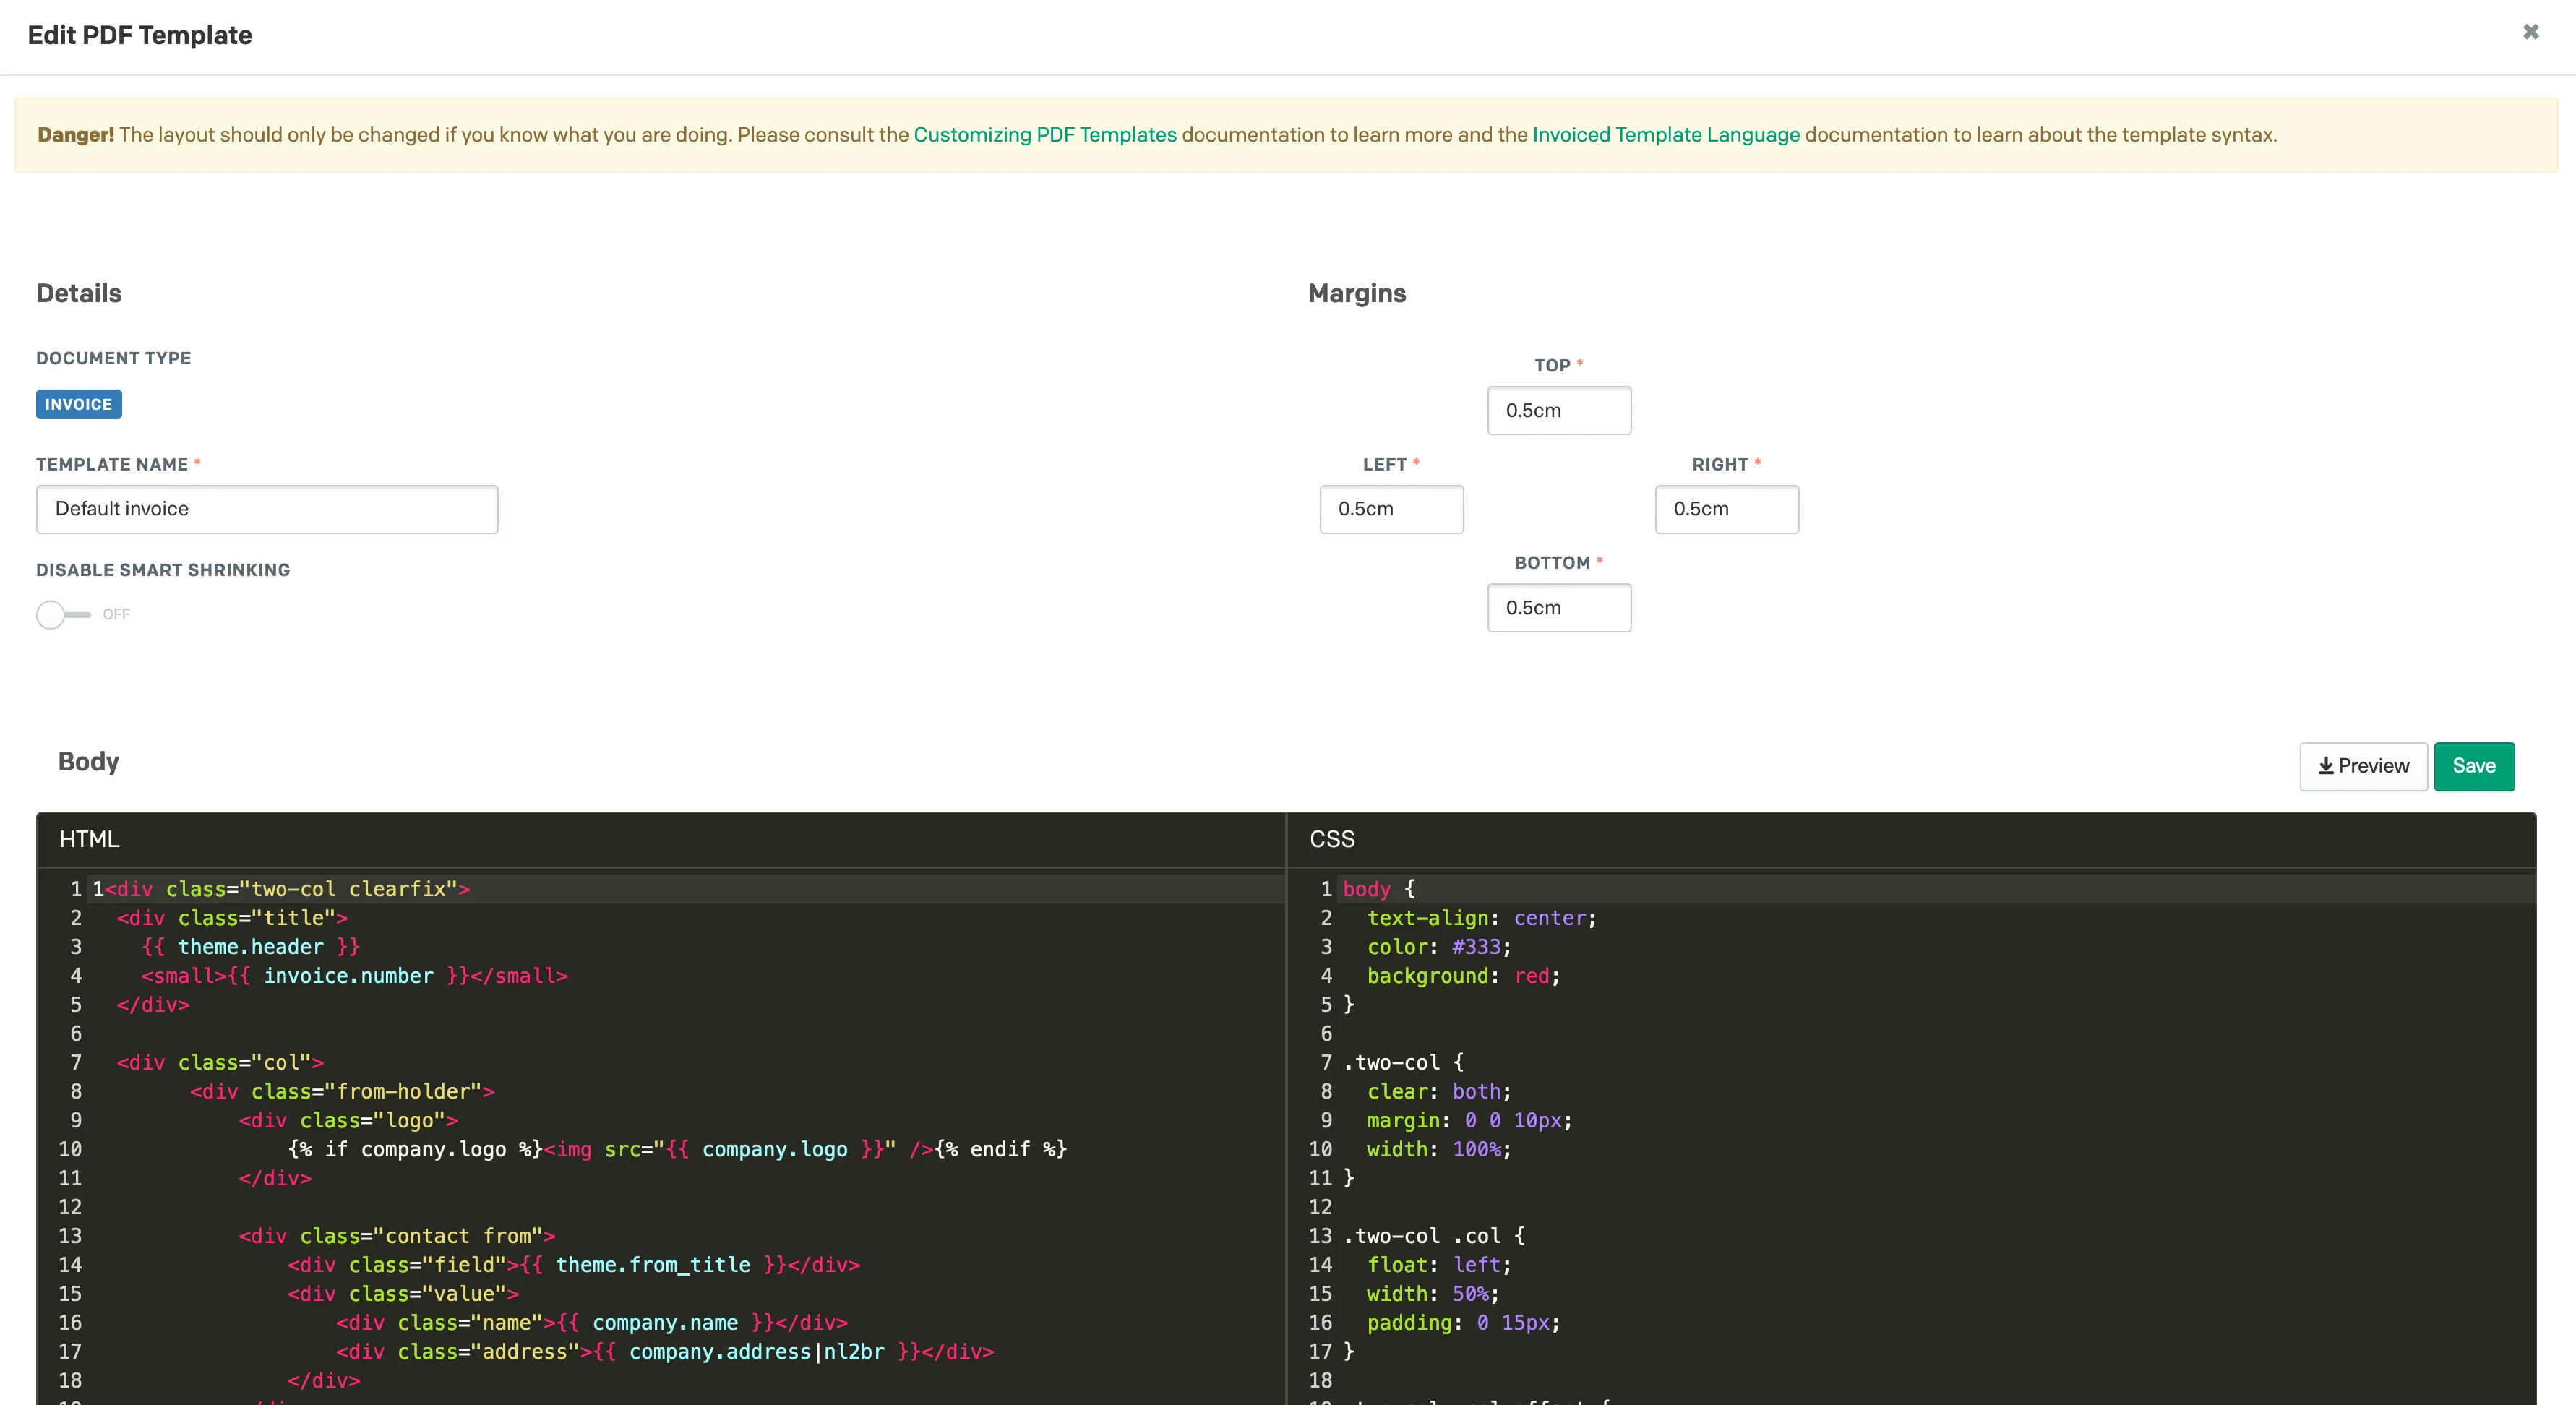This screenshot has height=1405, width=2576.
Task: Click the Right margin input
Action: 1726,509
